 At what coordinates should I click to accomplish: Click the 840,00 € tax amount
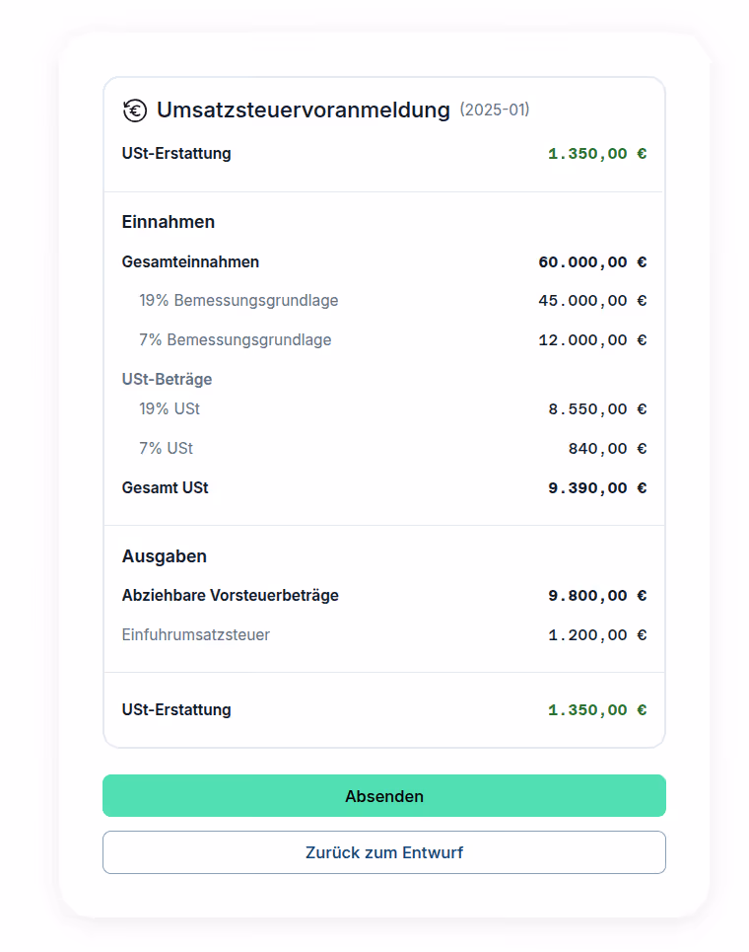coord(607,449)
